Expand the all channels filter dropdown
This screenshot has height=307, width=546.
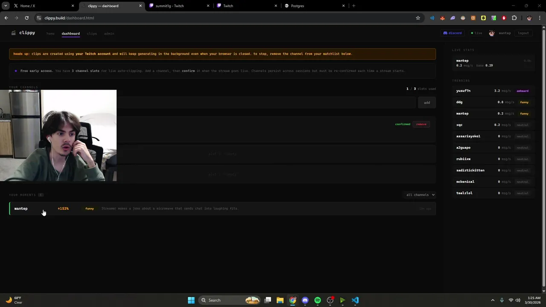pyautogui.click(x=420, y=195)
